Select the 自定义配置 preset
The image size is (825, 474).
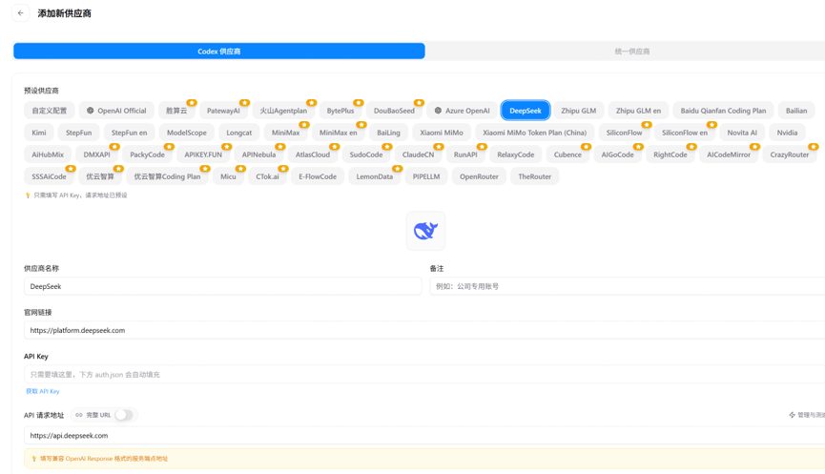[x=50, y=111]
